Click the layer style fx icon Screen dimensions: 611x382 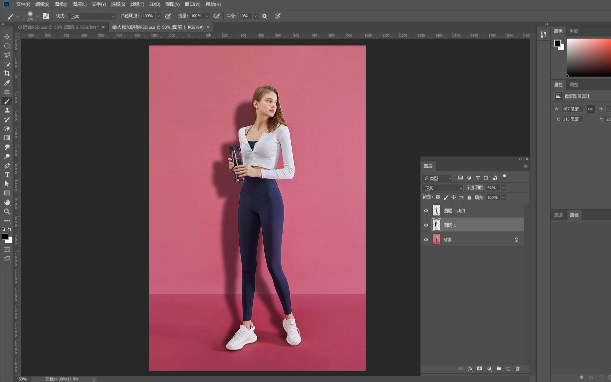pyautogui.click(x=470, y=369)
